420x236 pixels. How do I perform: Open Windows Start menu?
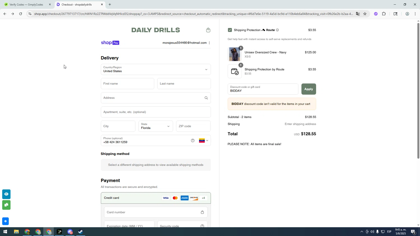coord(5,232)
